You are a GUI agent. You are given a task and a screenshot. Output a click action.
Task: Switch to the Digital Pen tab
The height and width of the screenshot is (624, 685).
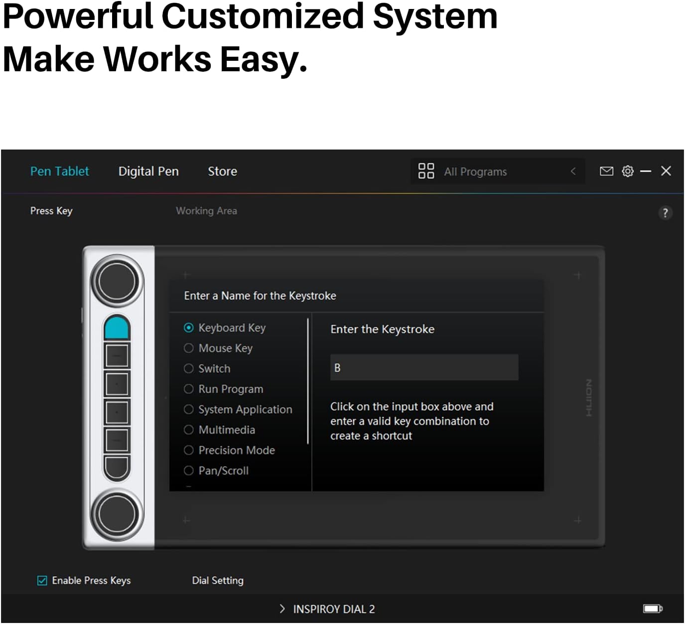(x=148, y=171)
